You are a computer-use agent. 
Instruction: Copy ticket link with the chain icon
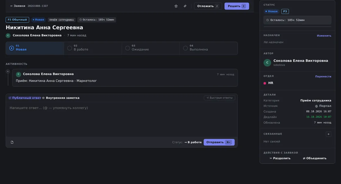tap(185, 6)
